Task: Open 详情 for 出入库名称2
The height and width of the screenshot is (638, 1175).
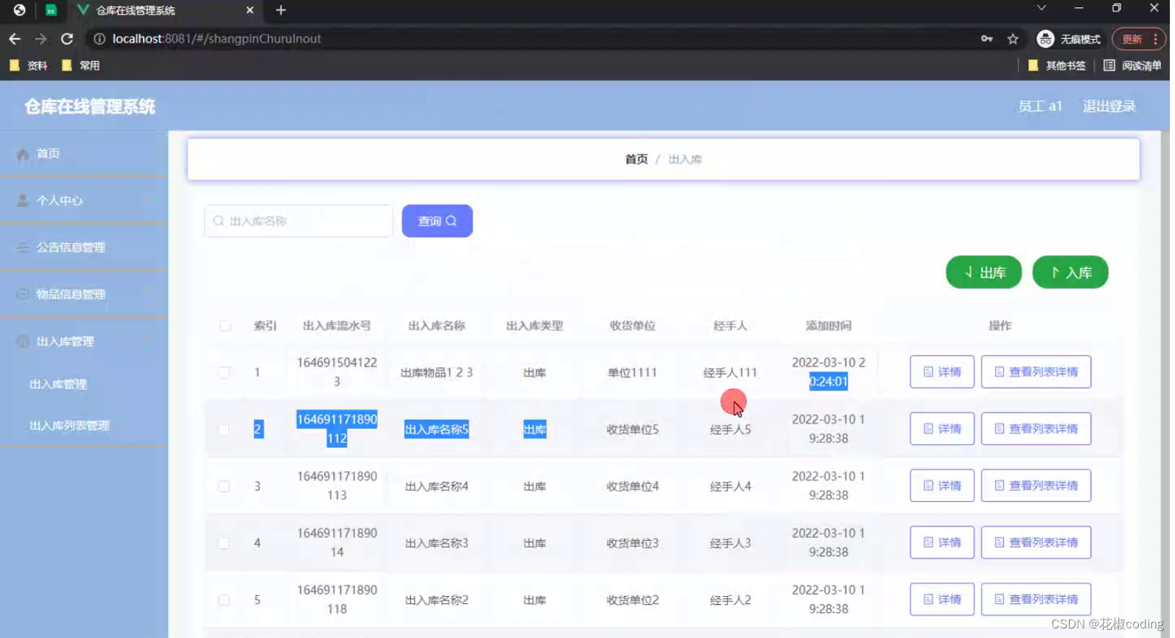Action: (x=942, y=599)
